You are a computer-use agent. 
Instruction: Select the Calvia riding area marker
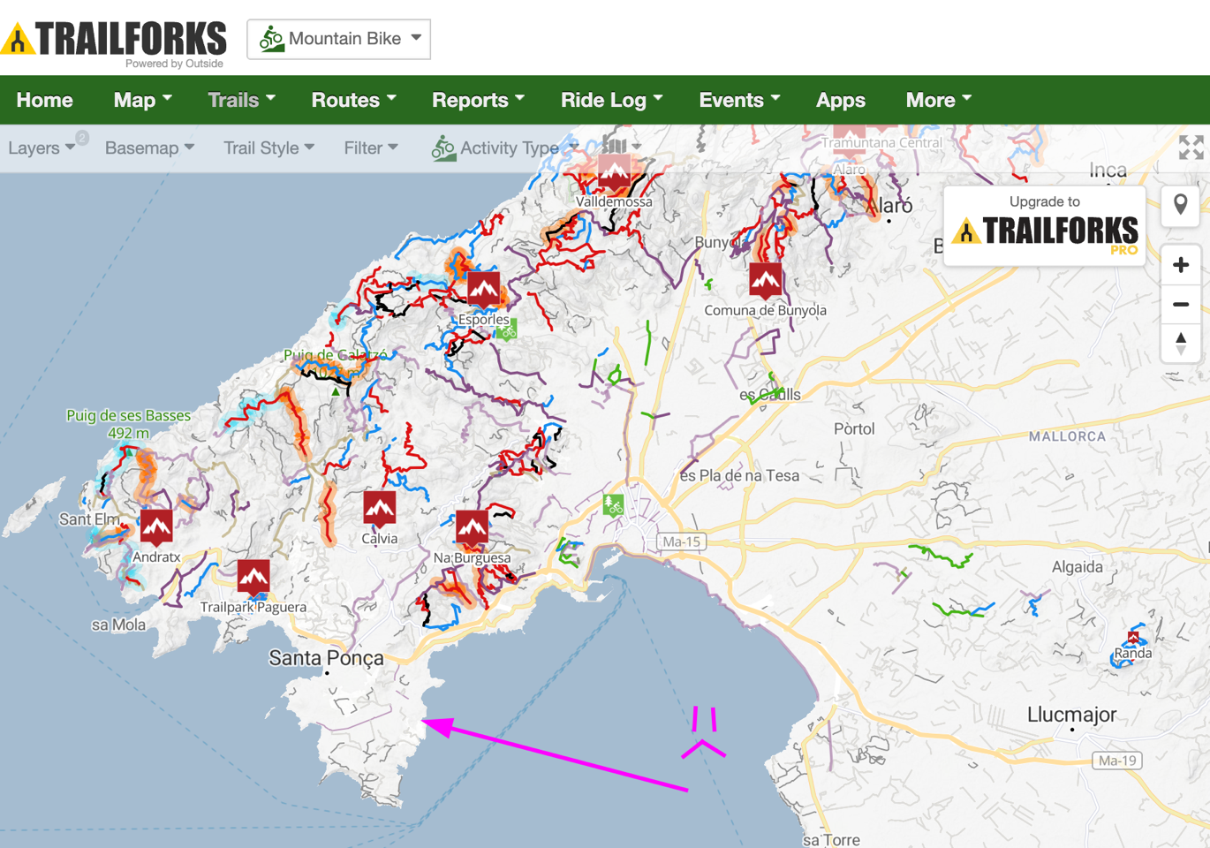click(x=380, y=508)
